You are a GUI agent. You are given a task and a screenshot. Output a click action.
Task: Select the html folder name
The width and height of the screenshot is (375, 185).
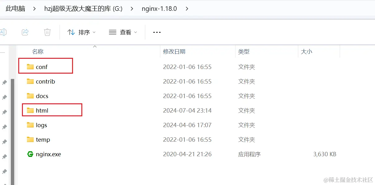[x=42, y=110]
